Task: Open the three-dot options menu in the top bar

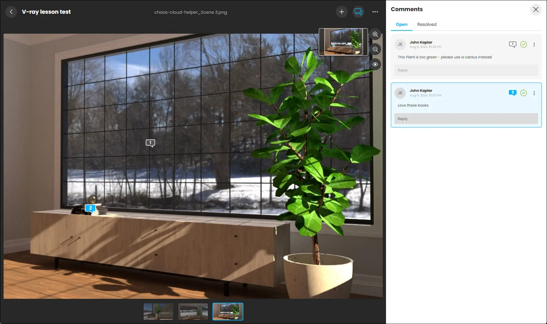Action: [375, 12]
